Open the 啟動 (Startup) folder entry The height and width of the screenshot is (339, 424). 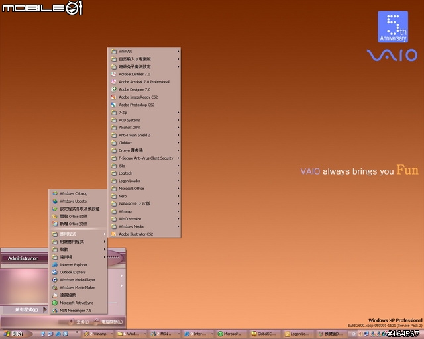[78, 249]
